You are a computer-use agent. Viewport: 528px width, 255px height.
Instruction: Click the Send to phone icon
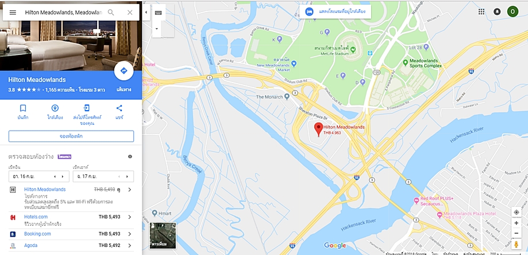pos(87,108)
